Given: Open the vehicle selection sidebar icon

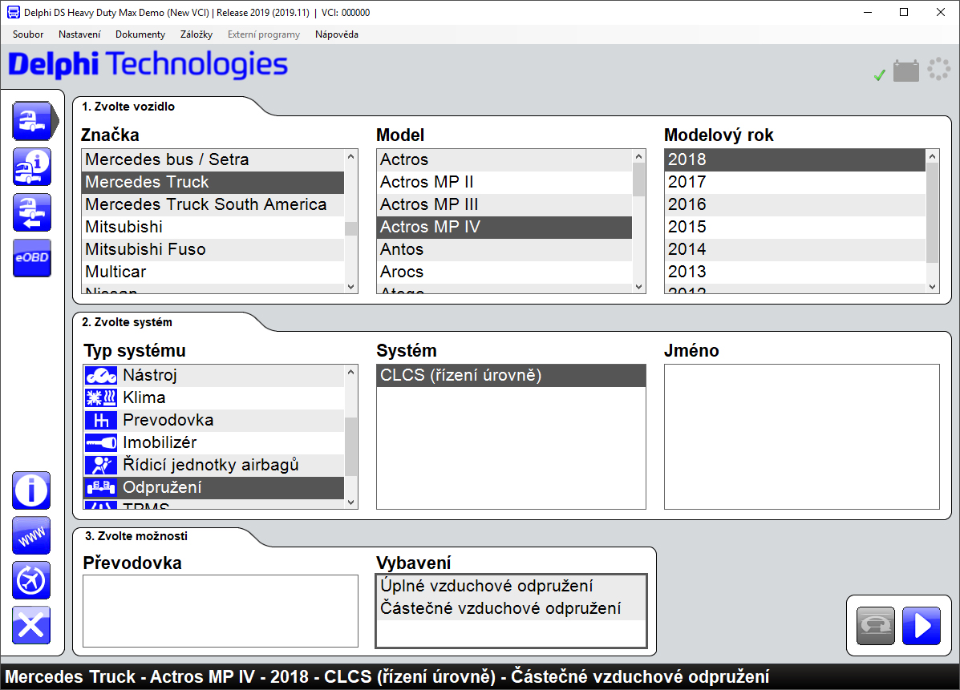Looking at the screenshot, I should click(x=32, y=120).
